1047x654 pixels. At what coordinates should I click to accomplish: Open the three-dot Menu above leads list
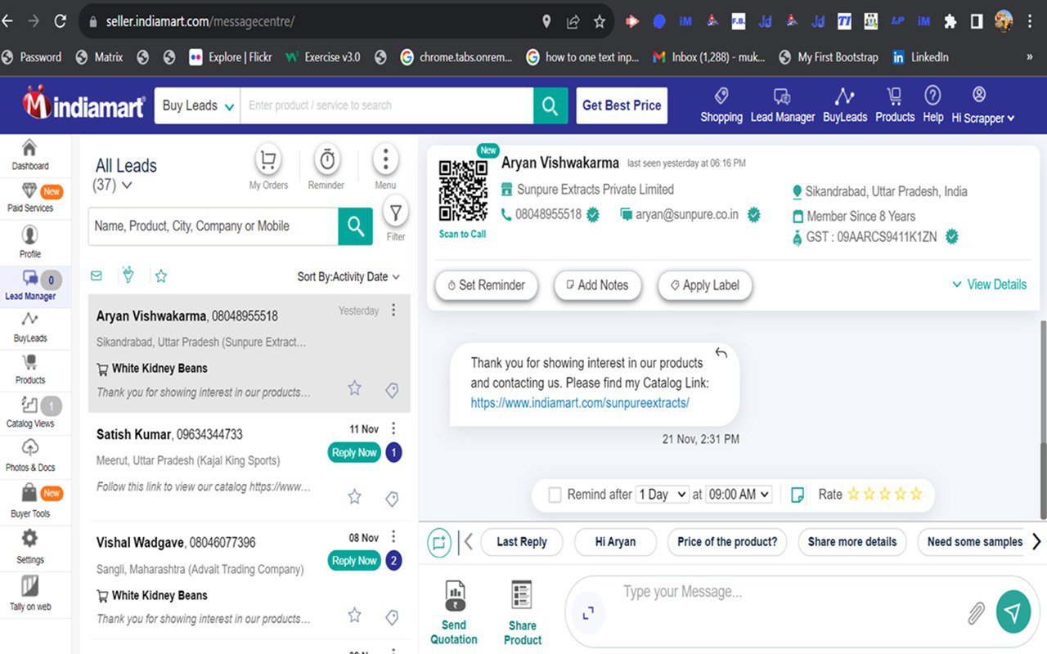click(385, 159)
